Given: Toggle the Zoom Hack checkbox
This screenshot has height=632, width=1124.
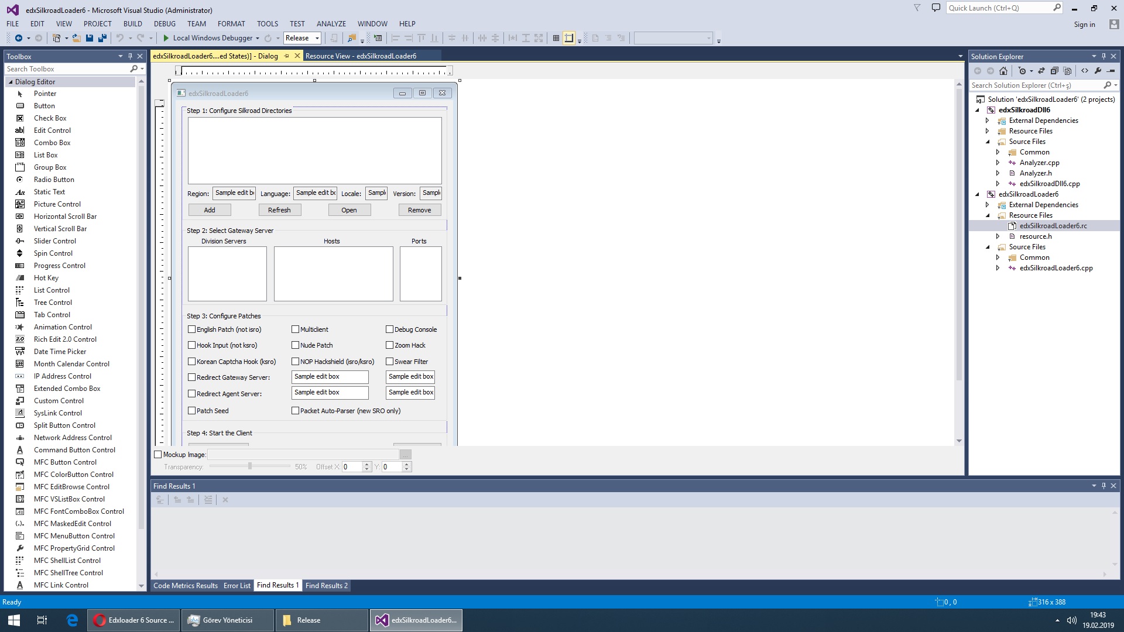Looking at the screenshot, I should 389,345.
